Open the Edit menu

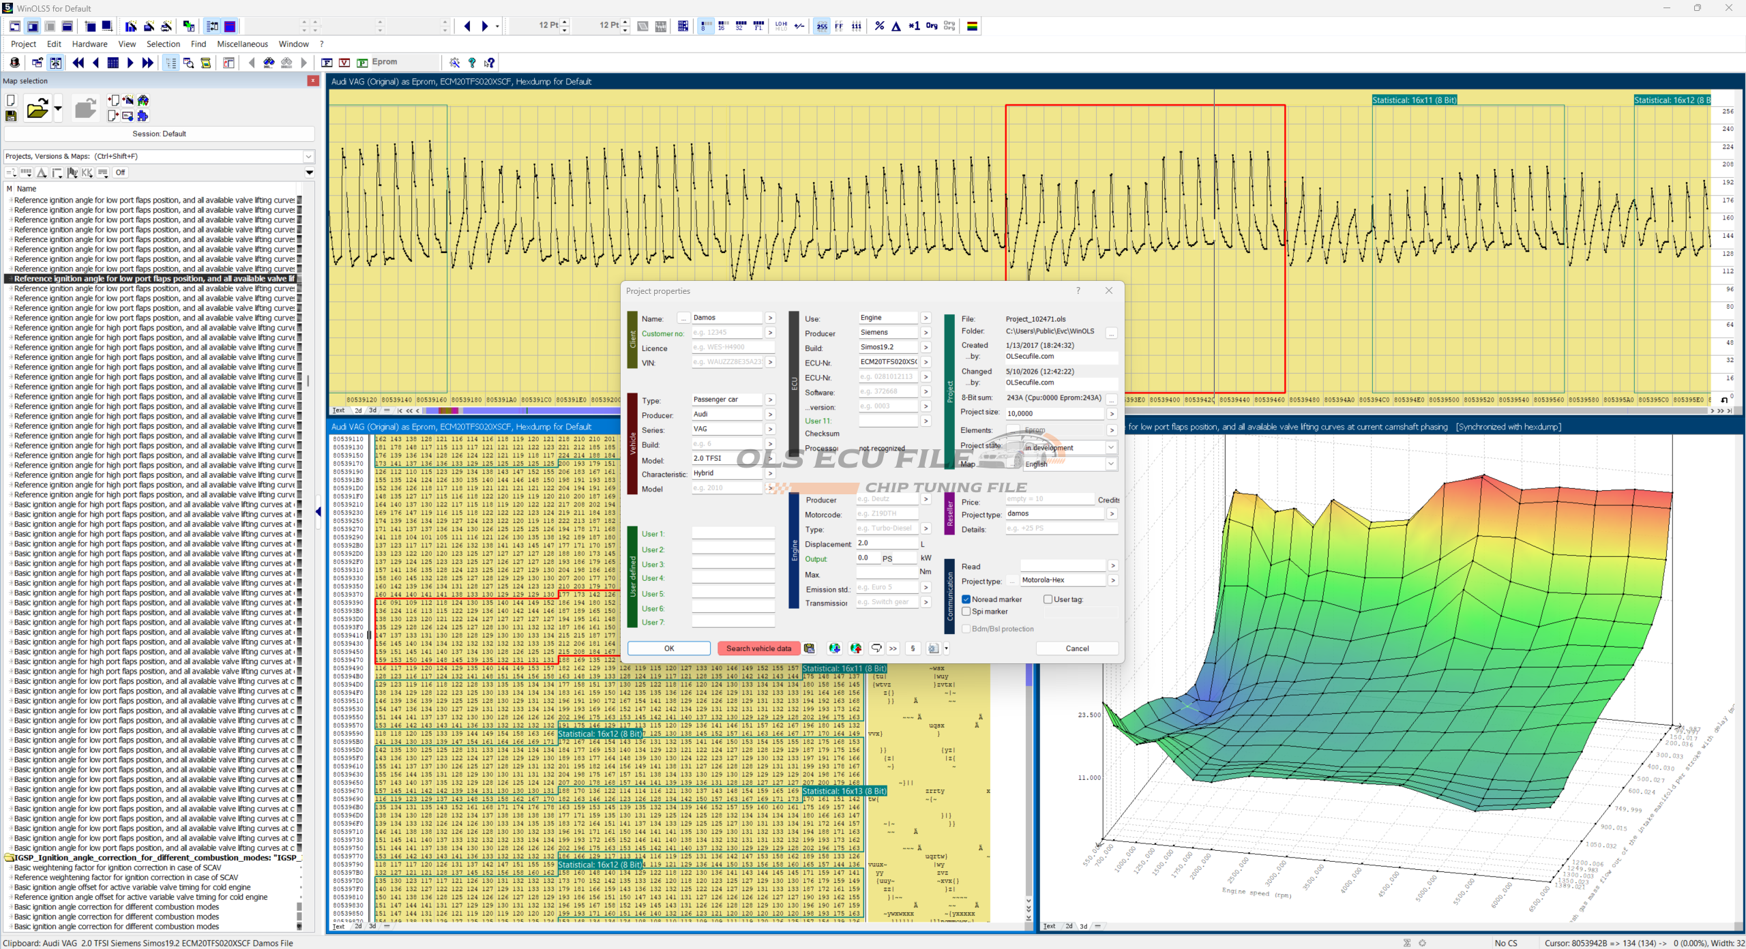[x=54, y=44]
